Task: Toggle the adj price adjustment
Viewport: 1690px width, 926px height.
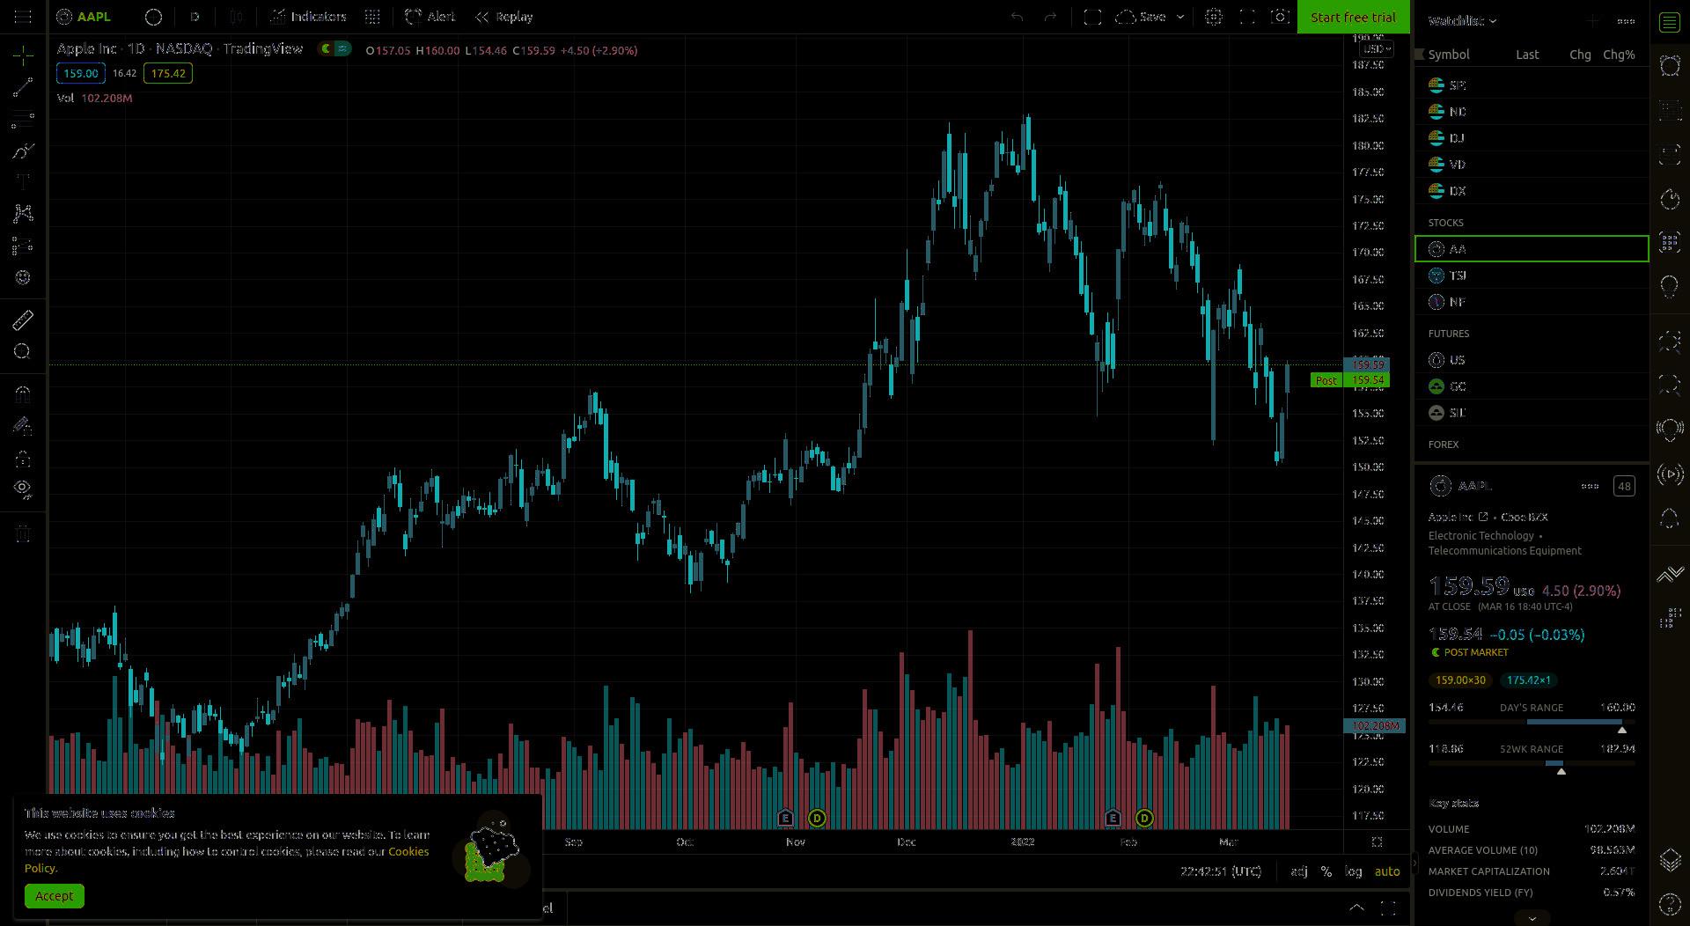Action: coord(1299,871)
